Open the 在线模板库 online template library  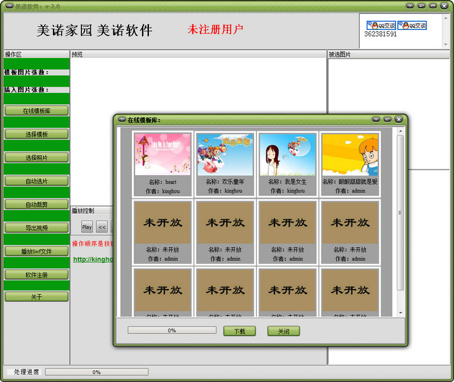pos(36,111)
